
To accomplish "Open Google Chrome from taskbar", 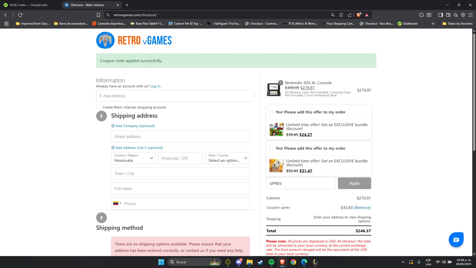I will 293,262.
